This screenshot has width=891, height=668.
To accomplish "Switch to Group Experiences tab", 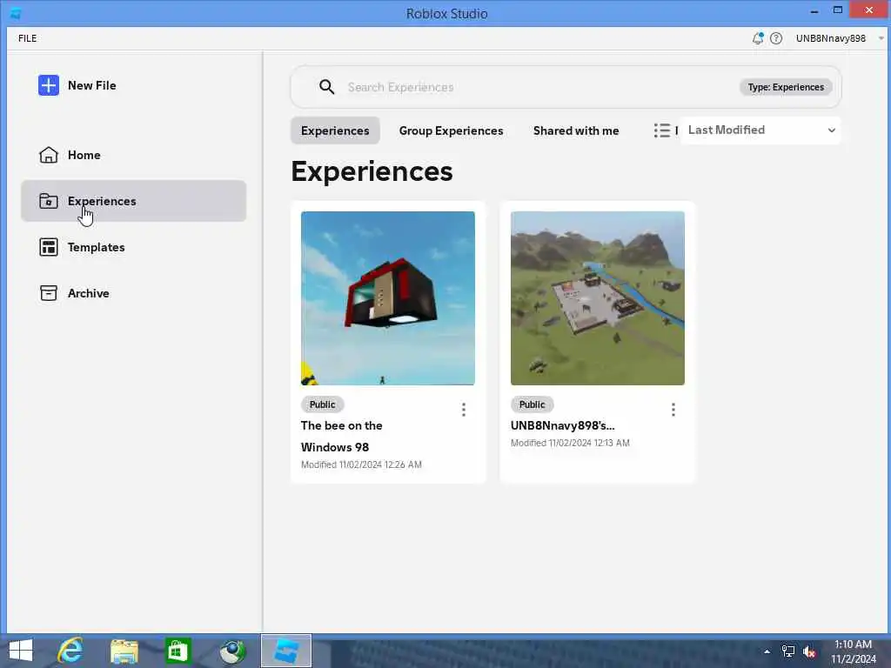I will coord(452,130).
